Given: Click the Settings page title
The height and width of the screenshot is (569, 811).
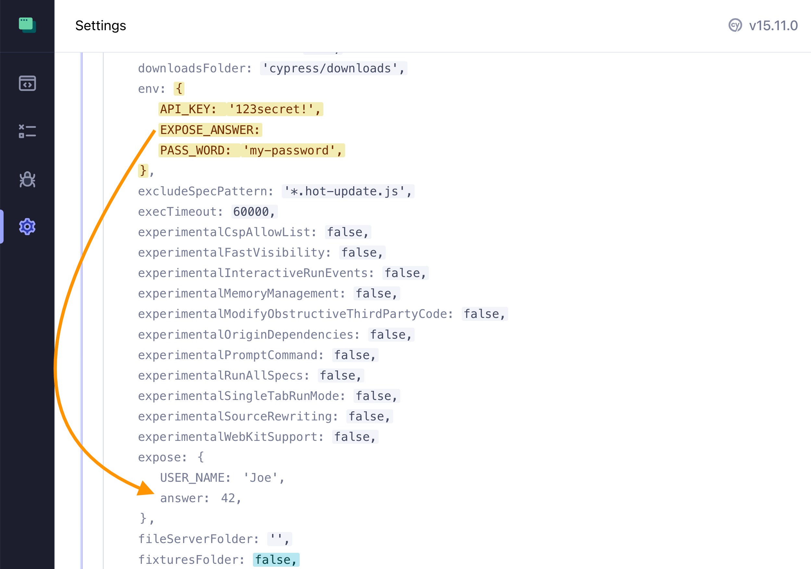Looking at the screenshot, I should (101, 25).
